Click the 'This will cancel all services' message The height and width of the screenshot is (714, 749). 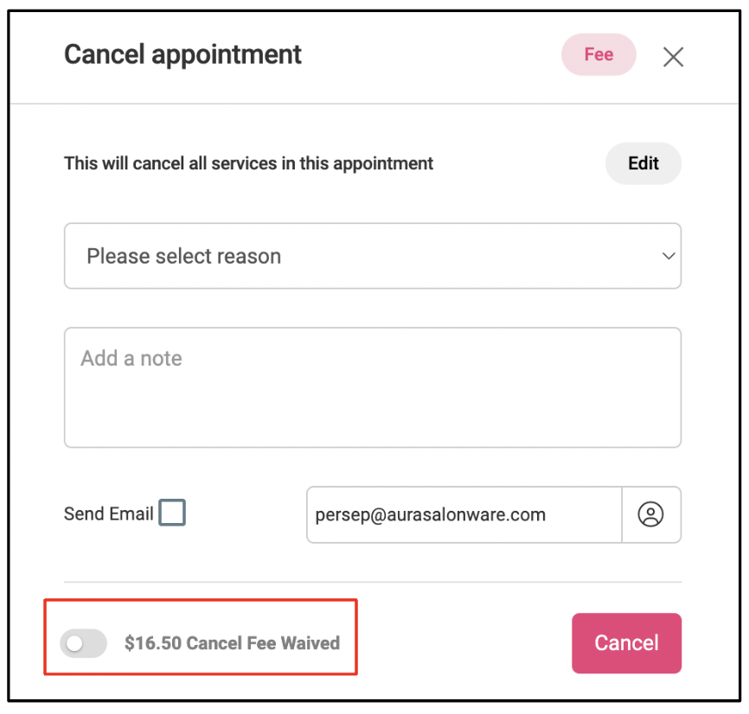(x=248, y=163)
